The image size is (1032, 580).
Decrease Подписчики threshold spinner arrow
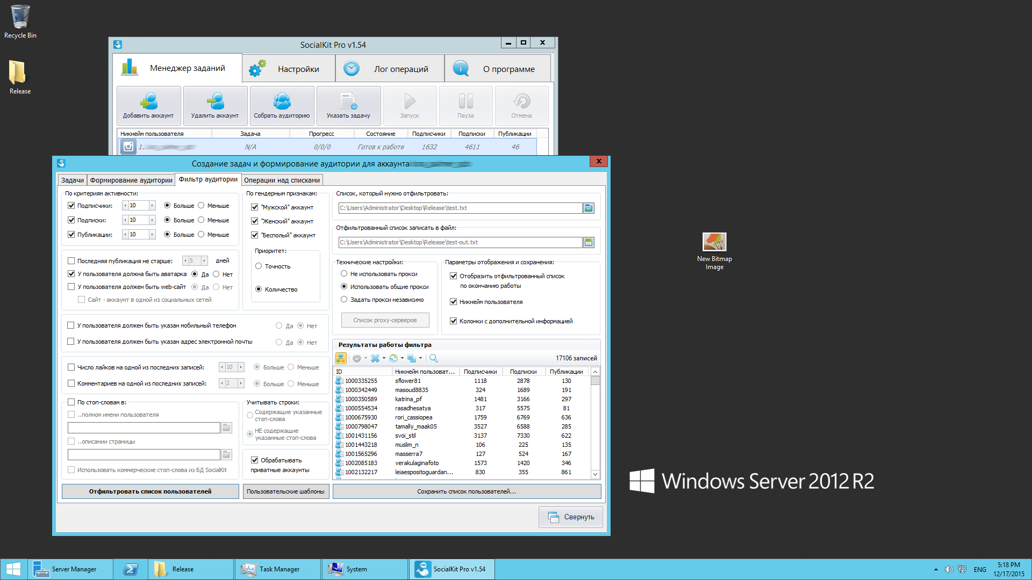click(x=125, y=206)
